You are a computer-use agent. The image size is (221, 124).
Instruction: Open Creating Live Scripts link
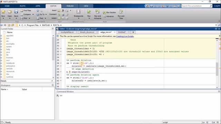pos(125,36)
